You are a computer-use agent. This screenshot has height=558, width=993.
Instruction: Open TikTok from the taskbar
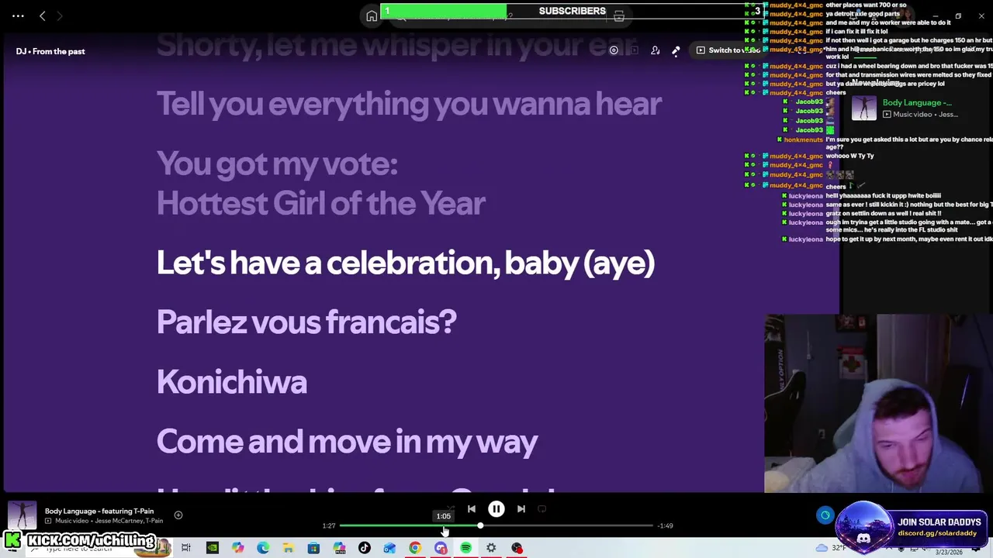(x=364, y=548)
